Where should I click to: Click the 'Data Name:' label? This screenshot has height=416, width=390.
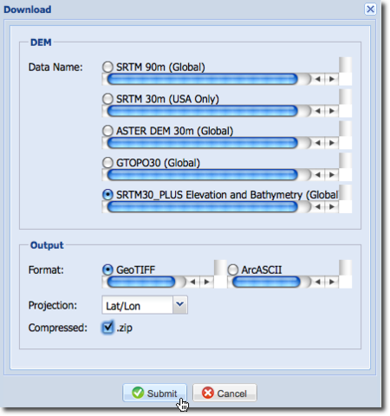pyautogui.click(x=55, y=68)
